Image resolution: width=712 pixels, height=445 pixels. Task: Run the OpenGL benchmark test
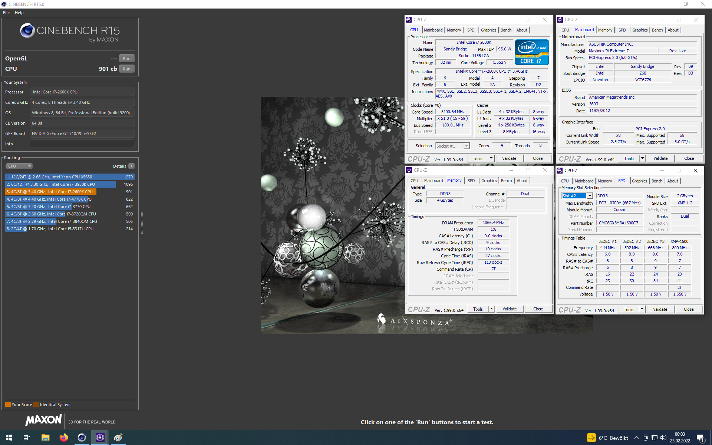[126, 59]
